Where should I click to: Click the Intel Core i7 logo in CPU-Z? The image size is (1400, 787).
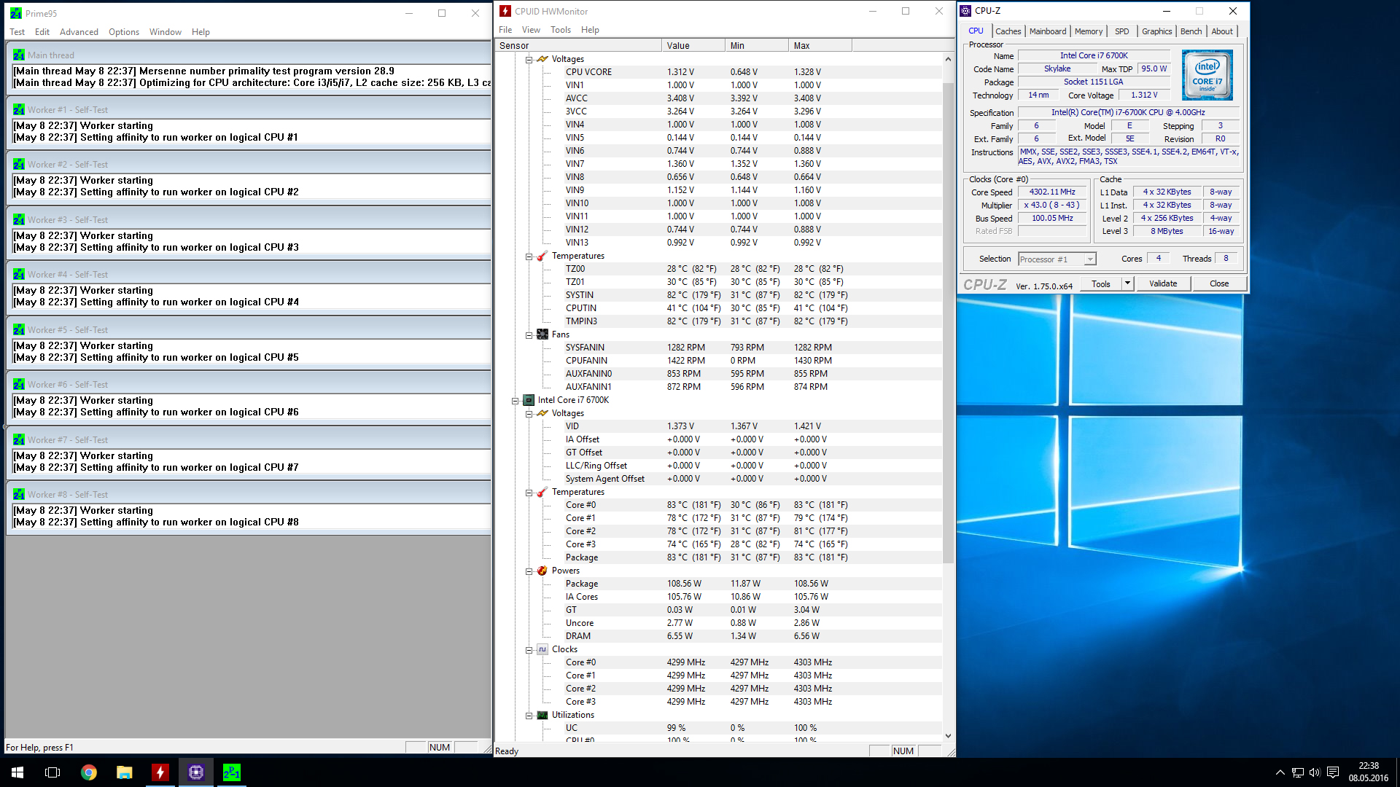(1207, 75)
